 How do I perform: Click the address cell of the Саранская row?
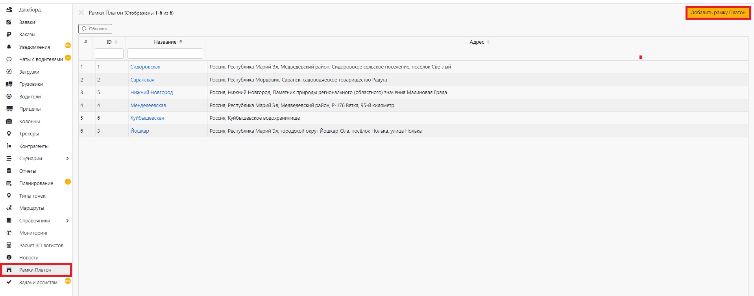pyautogui.click(x=478, y=80)
